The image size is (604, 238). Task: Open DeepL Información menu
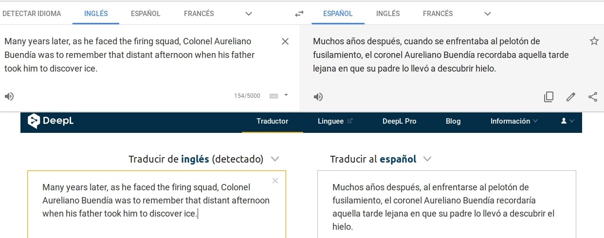[x=514, y=121]
